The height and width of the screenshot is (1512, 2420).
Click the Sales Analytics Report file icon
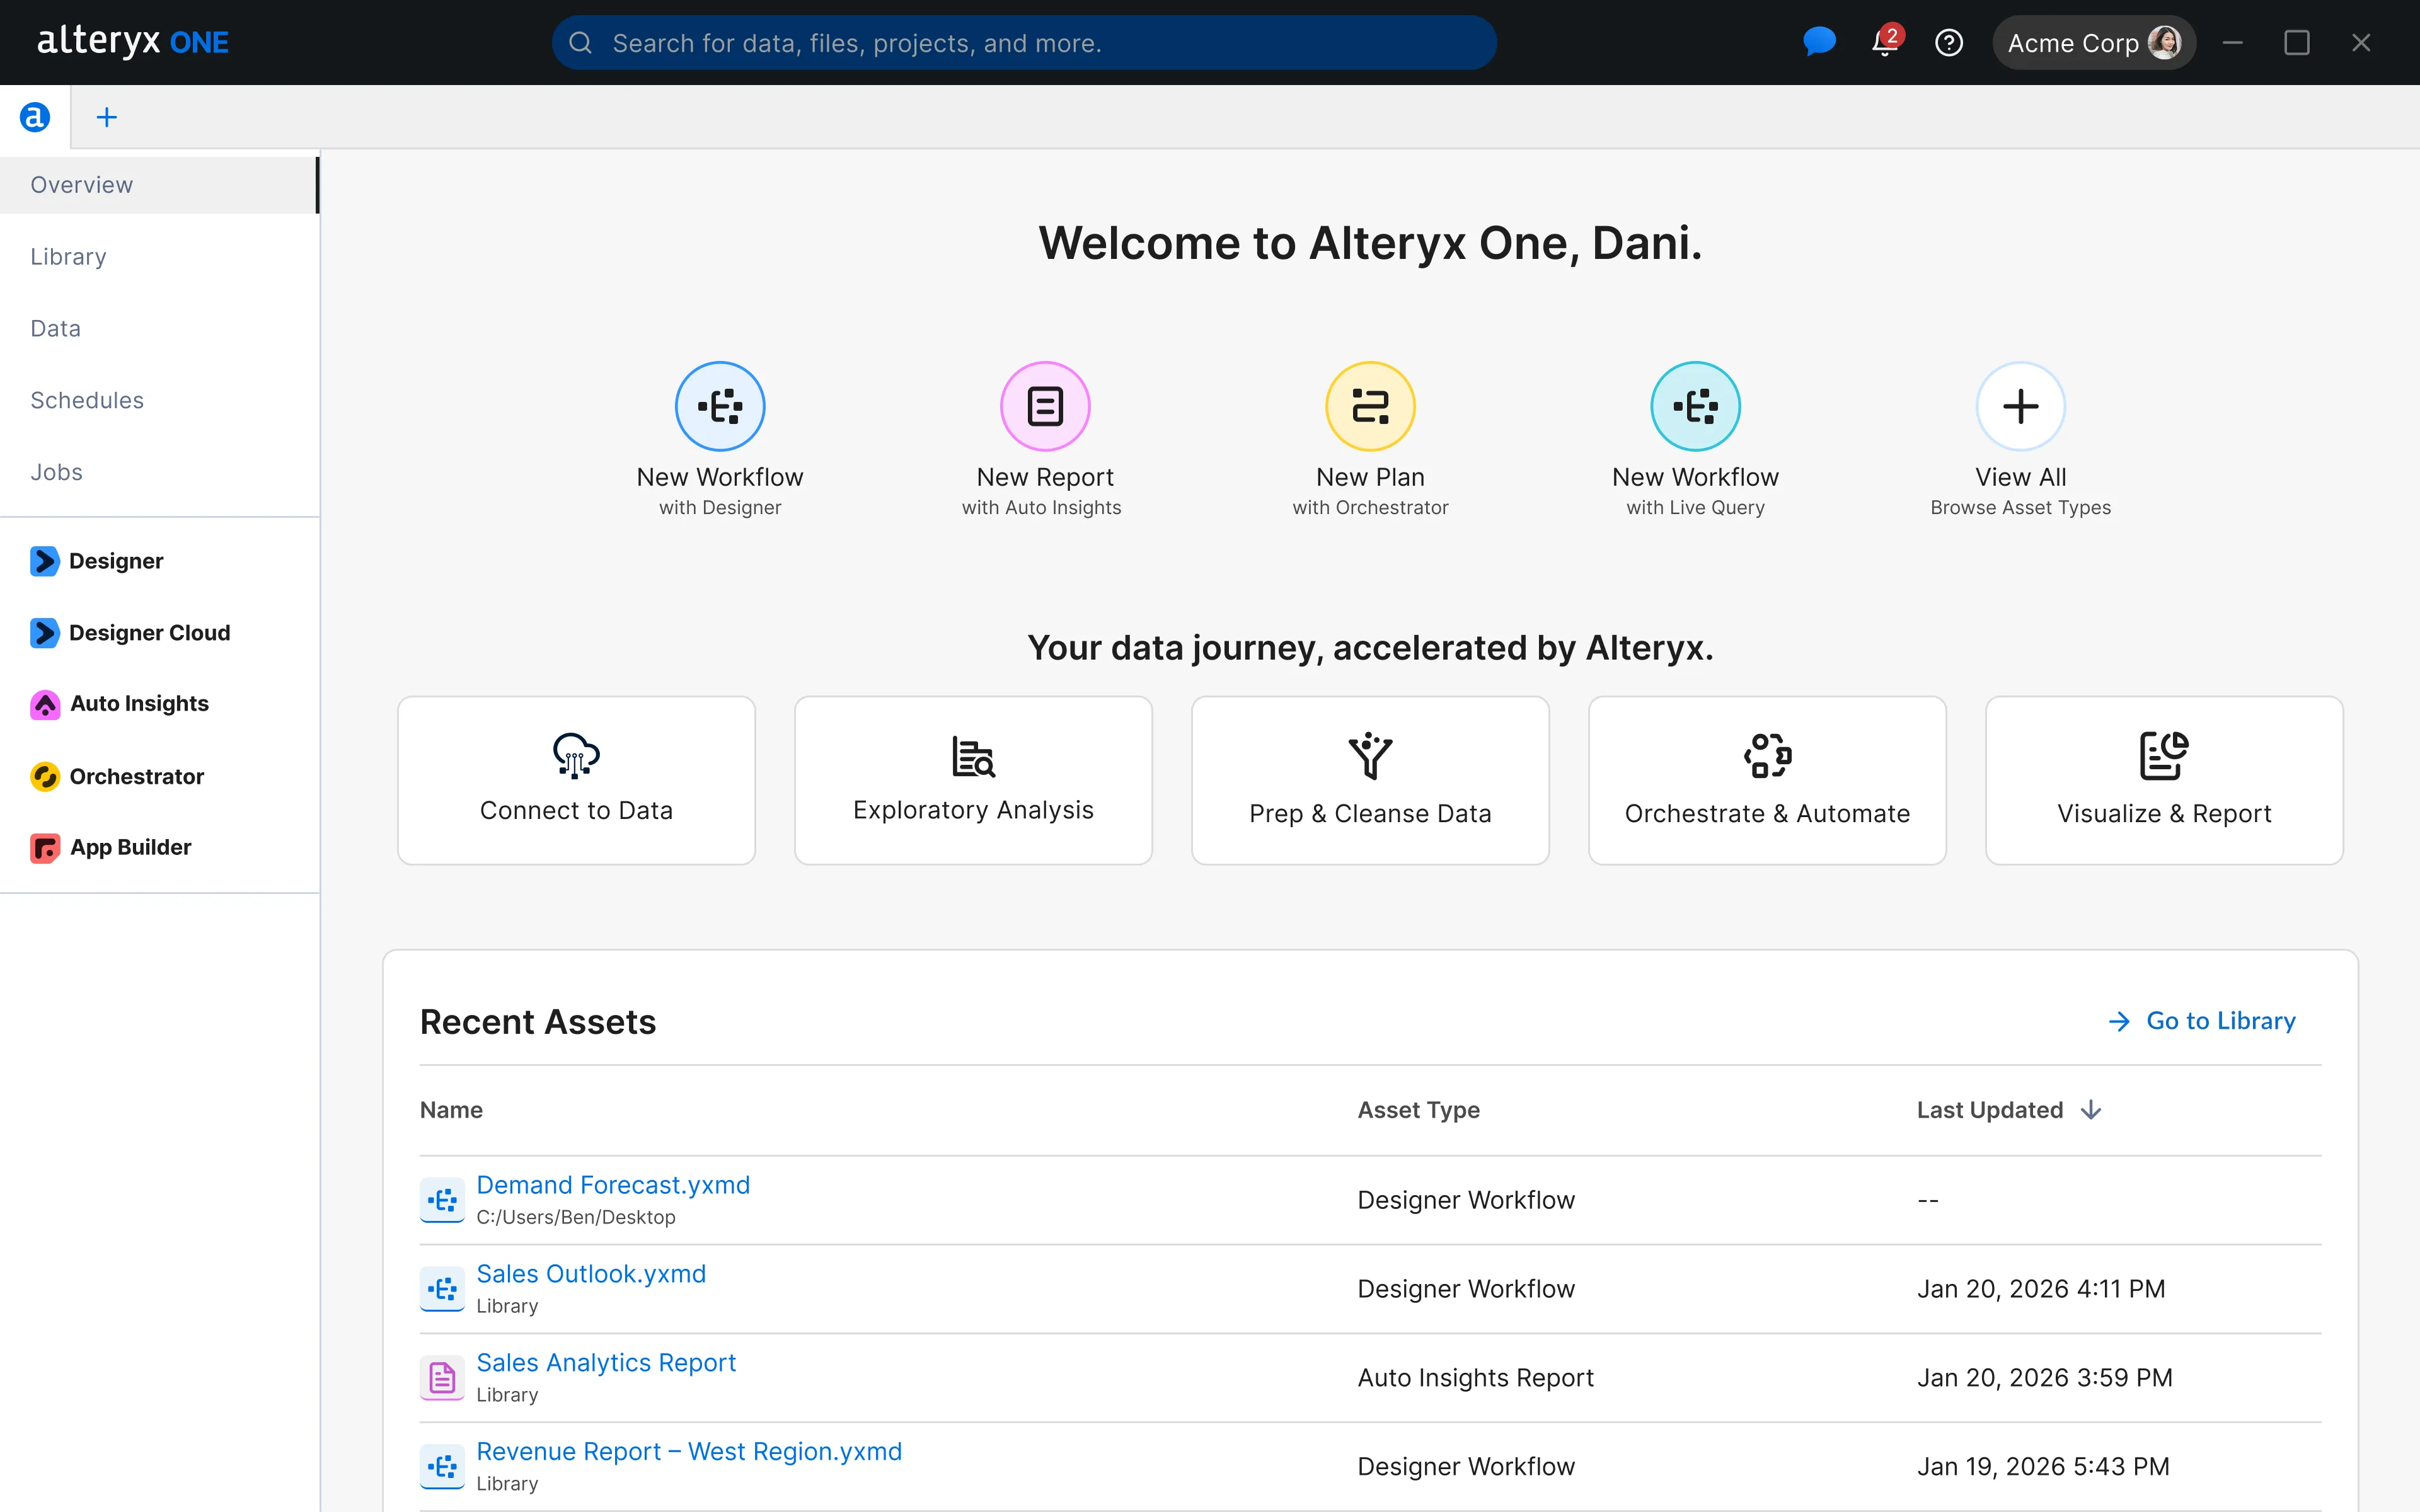[442, 1378]
